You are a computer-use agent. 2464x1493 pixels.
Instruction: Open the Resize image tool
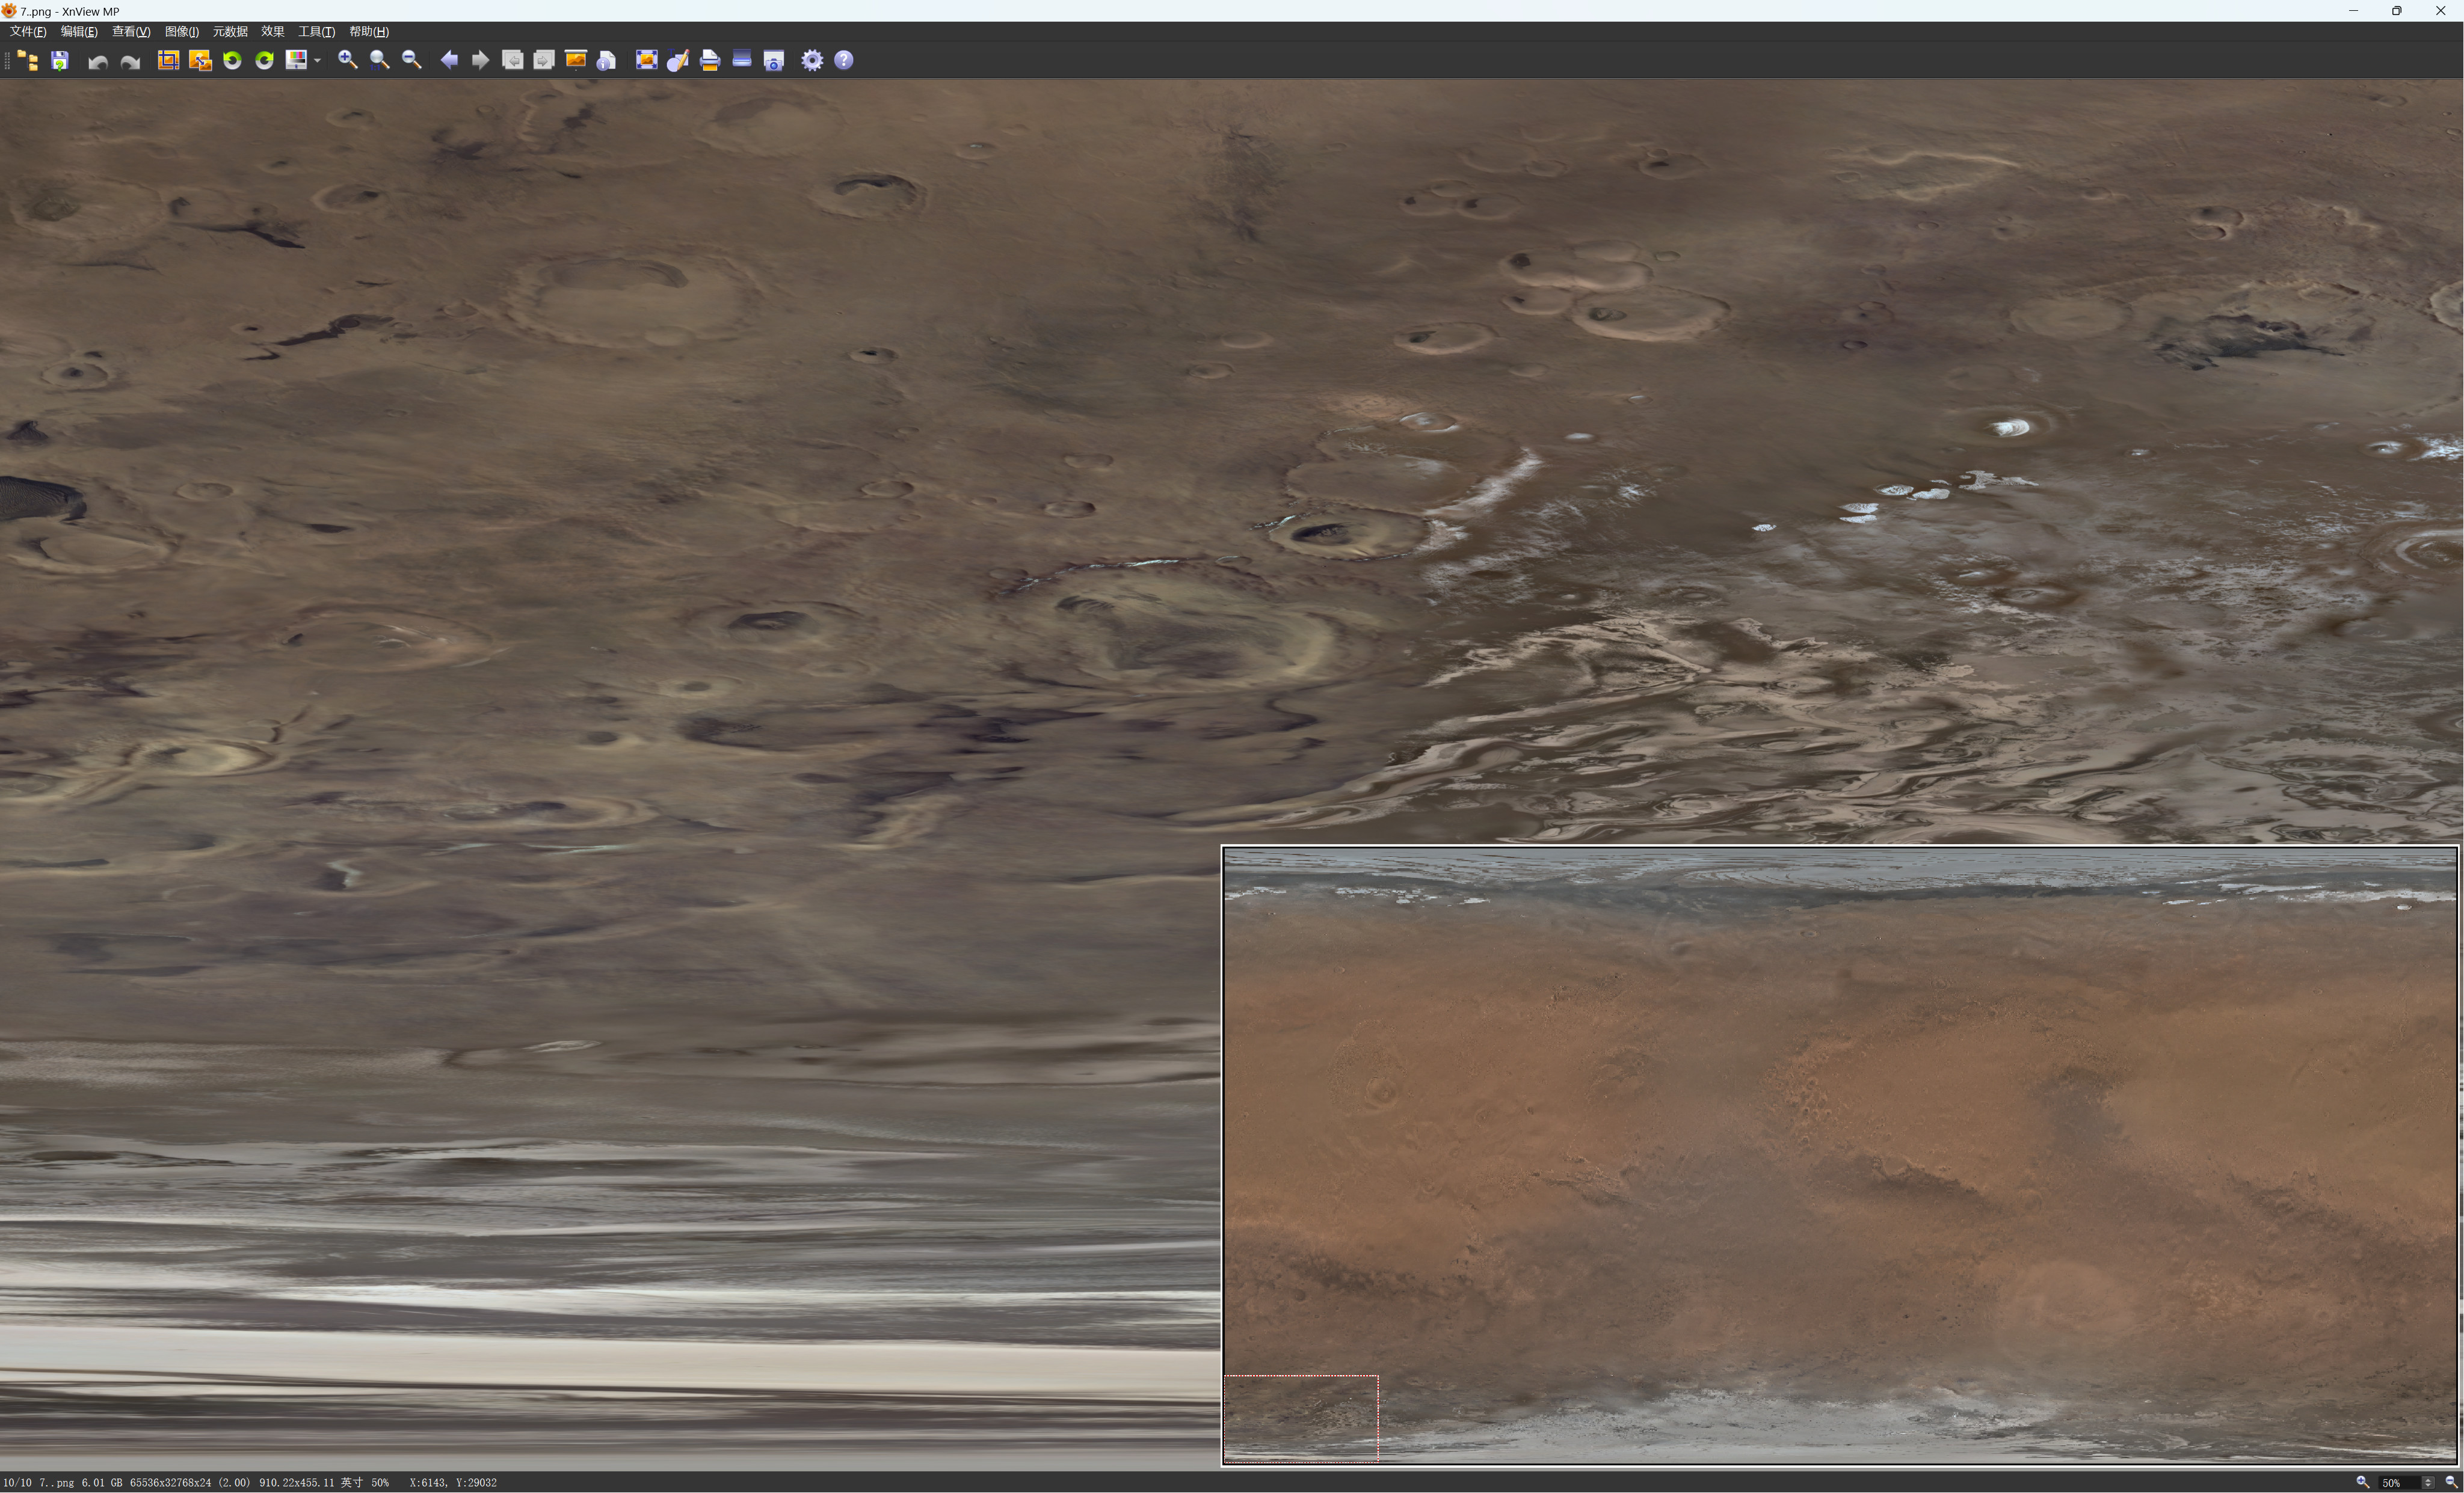click(x=200, y=61)
